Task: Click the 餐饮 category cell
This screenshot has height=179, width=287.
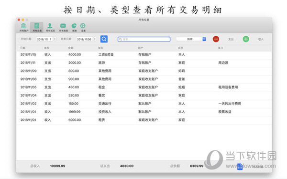Action: coord(101,95)
